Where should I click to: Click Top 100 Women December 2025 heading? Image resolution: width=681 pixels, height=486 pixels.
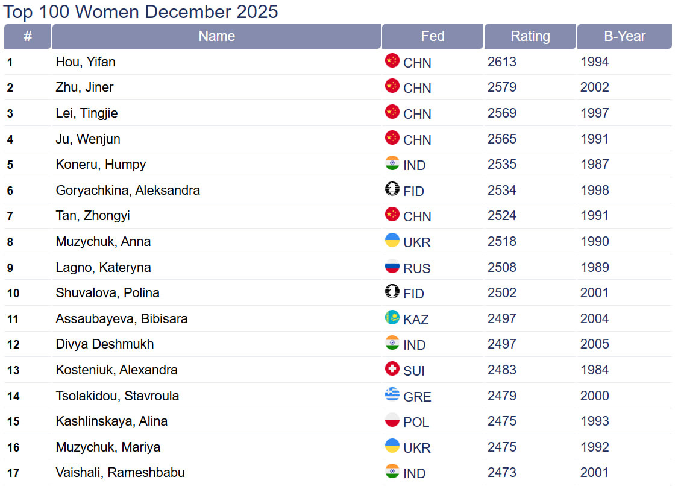click(x=141, y=11)
